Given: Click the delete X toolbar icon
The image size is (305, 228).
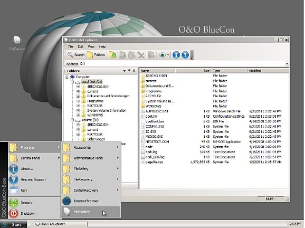Looking at the screenshot, I should click(x=141, y=55).
